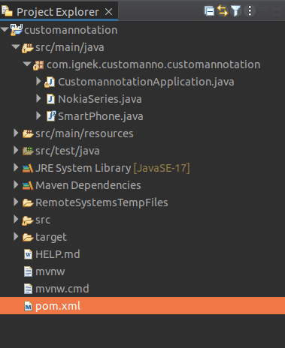Select the HELP.md file name
285x348 pixels.
58,254
